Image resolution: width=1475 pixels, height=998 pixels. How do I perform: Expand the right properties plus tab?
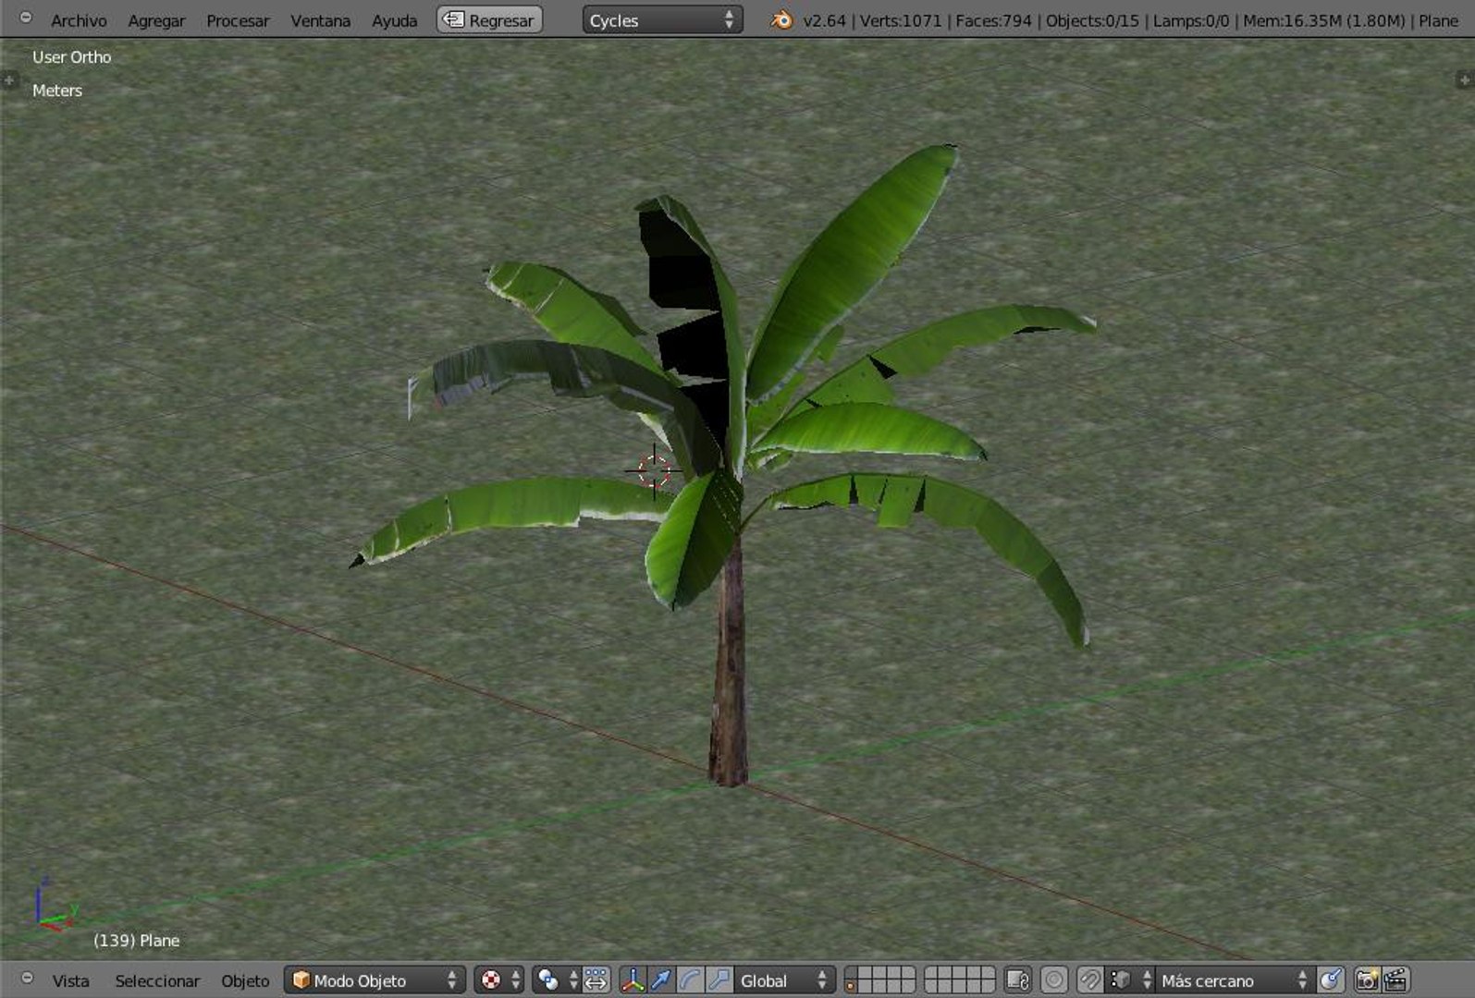coord(1465,80)
